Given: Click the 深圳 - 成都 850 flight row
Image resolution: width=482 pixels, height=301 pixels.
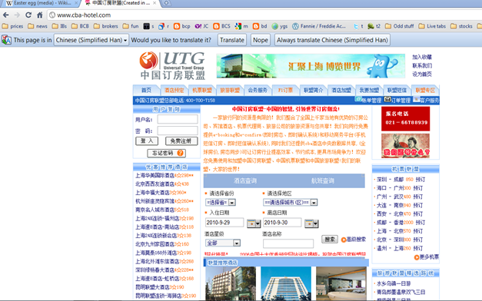Looking at the screenshot, I should point(401,180).
